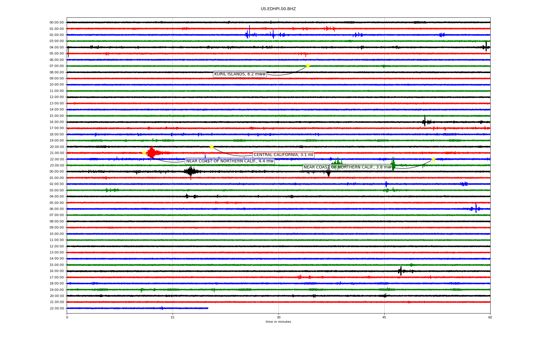This screenshot has height=348, width=557.
Task: Click the US.EDHPI.00.BHZ plot title
Action: 278,9
